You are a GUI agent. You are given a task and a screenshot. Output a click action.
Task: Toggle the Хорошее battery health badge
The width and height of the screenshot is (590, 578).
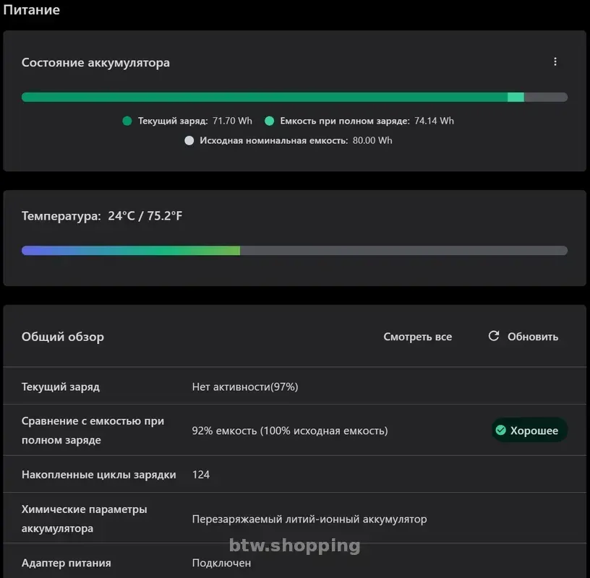coord(529,430)
